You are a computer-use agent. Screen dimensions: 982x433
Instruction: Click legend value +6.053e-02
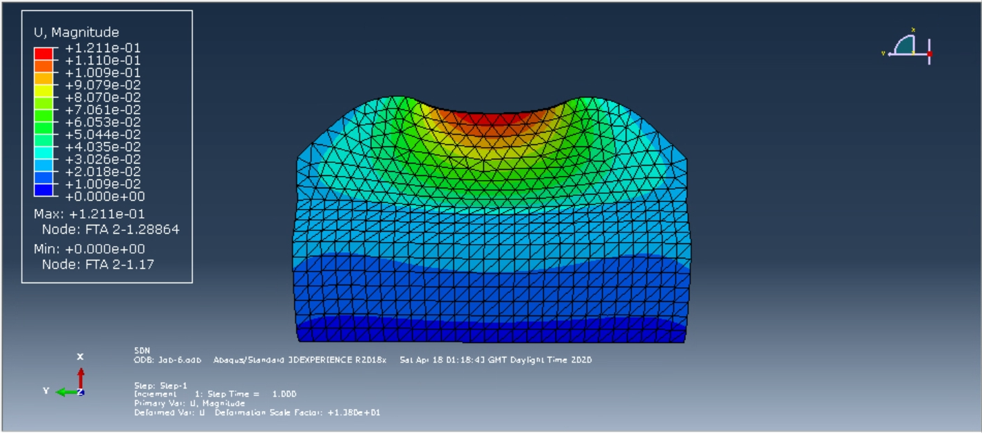[103, 122]
